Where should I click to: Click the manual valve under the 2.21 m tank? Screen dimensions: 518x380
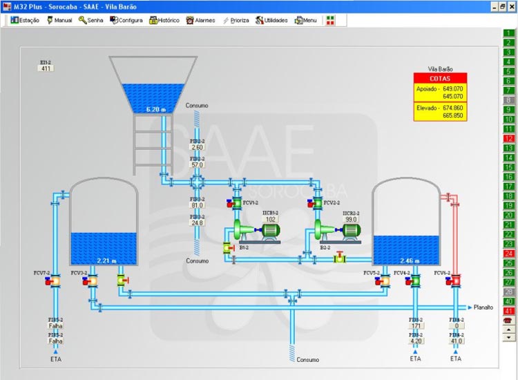(x=122, y=281)
